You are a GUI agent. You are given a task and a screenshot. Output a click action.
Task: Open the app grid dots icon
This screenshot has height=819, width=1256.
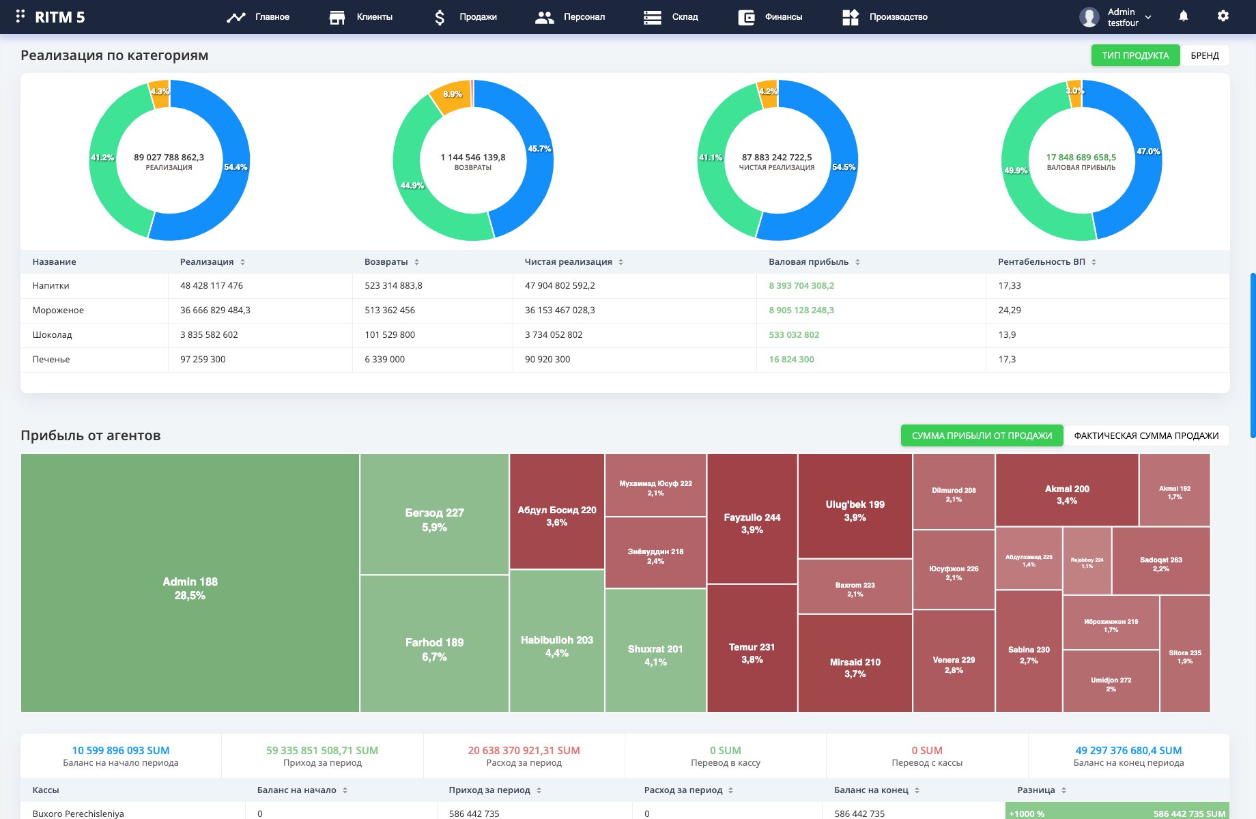pyautogui.click(x=20, y=15)
